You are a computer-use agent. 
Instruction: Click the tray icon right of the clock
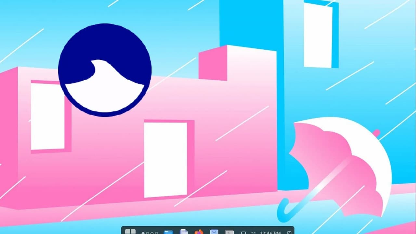pos(289,233)
